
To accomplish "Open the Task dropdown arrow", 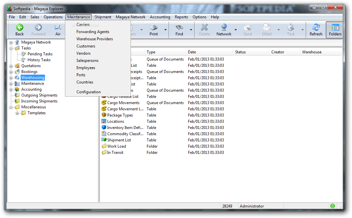I will point(302,29).
